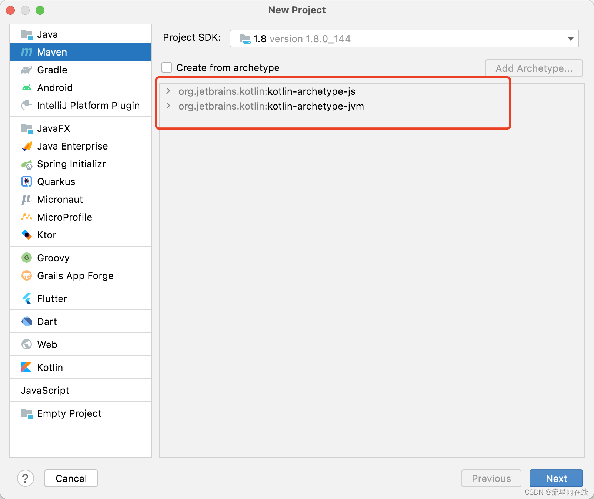The width and height of the screenshot is (594, 499).
Task: Select the Ktor diamond icon
Action: [27, 235]
